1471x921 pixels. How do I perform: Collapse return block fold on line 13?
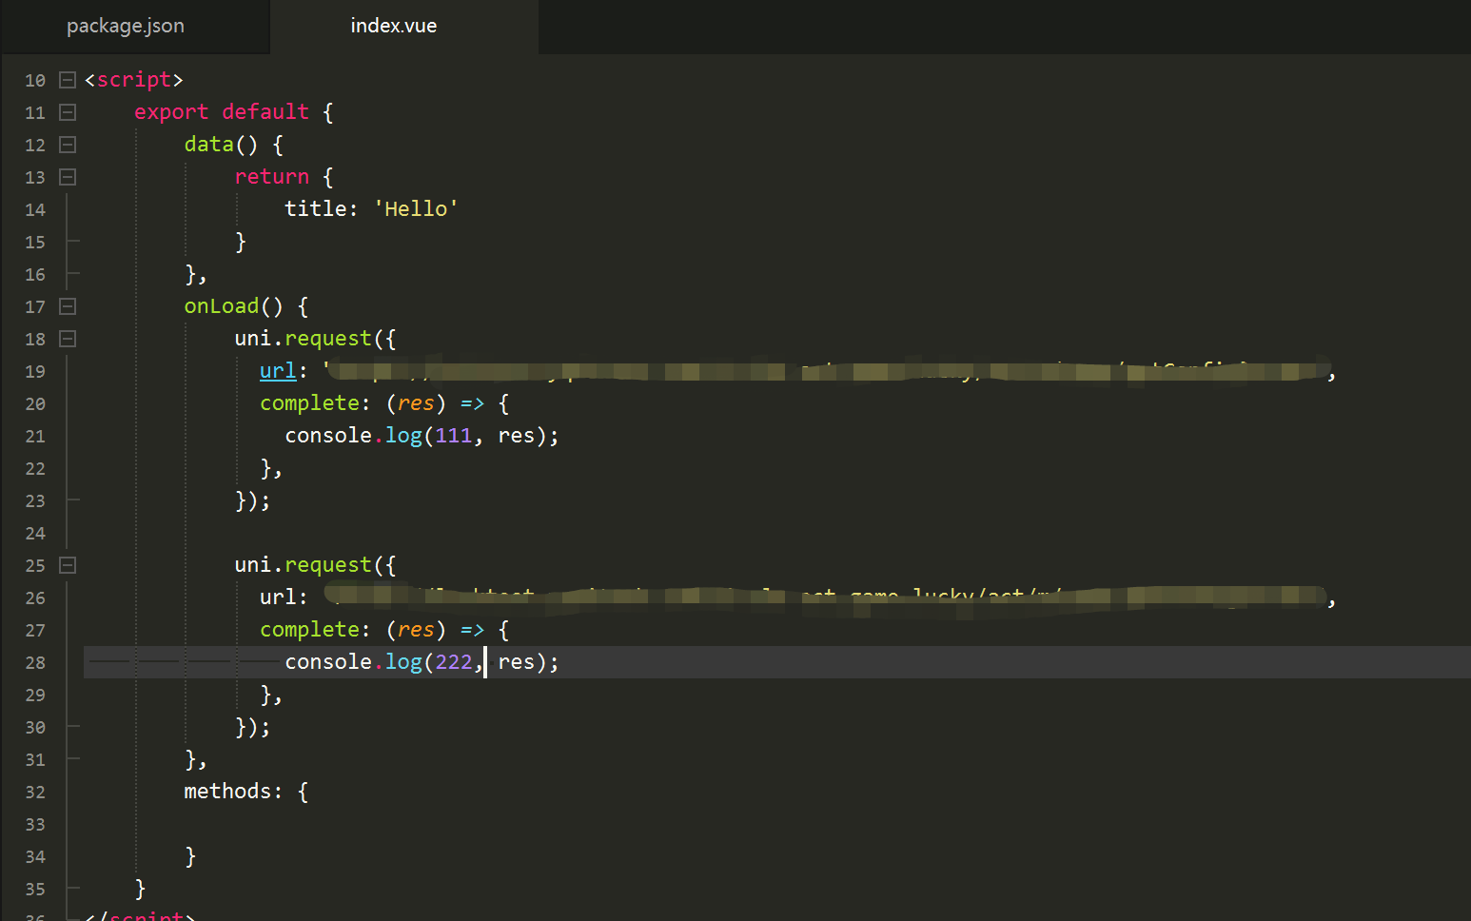click(68, 177)
